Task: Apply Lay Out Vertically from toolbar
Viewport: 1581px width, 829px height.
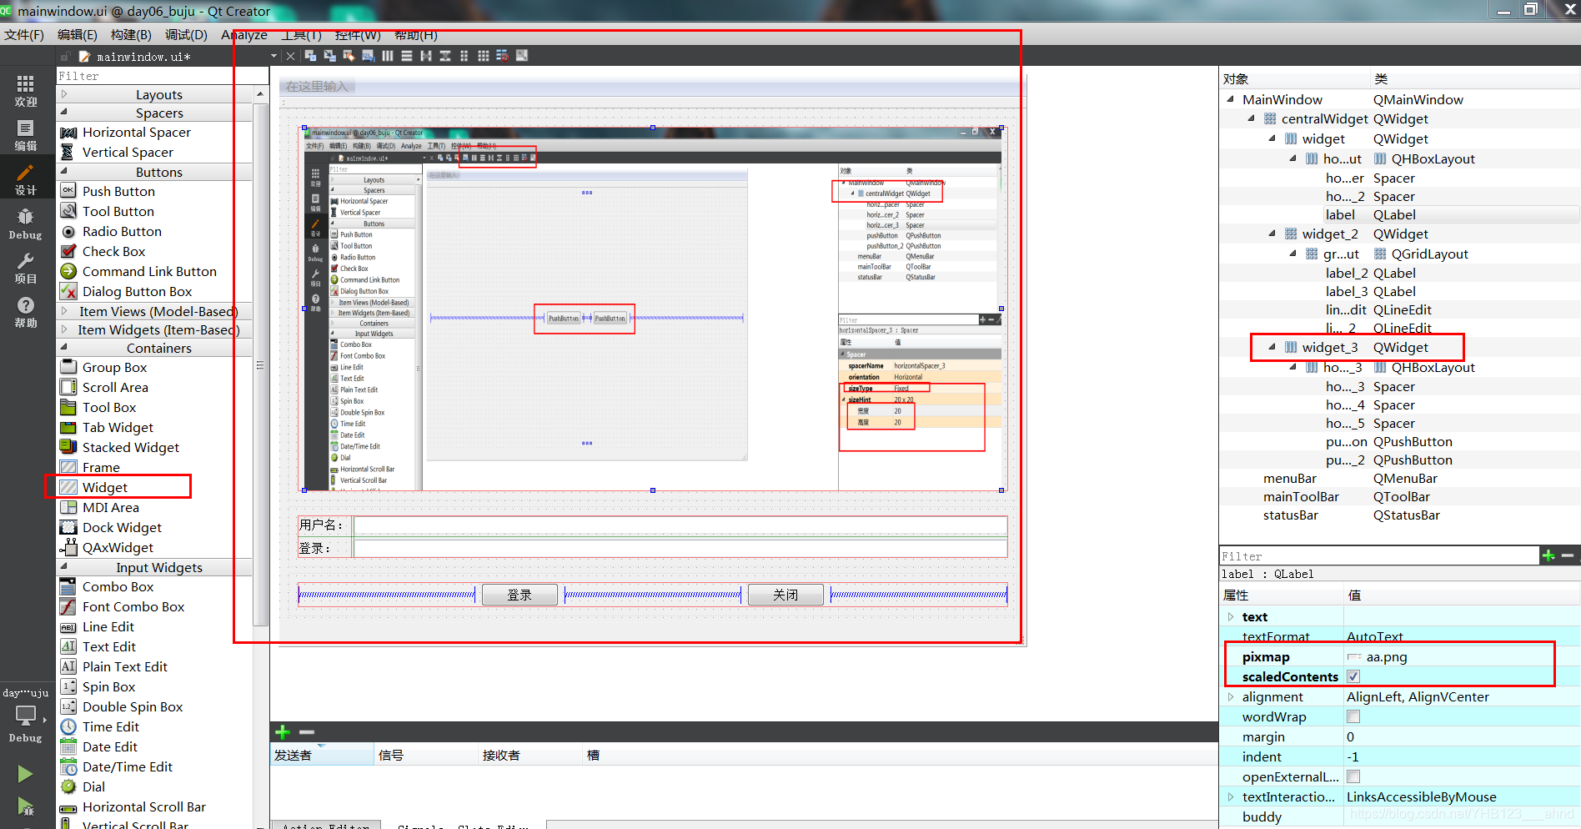Action: (407, 56)
